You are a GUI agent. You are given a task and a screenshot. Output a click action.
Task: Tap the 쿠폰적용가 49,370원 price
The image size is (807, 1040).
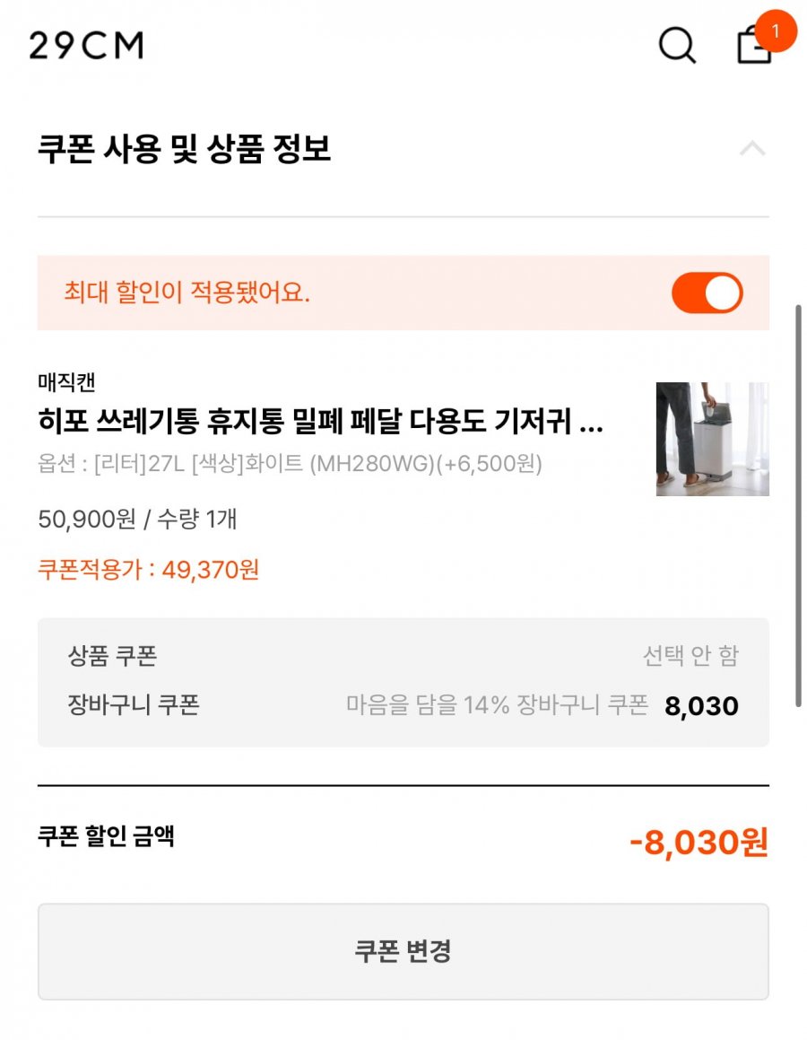pyautogui.click(x=149, y=570)
